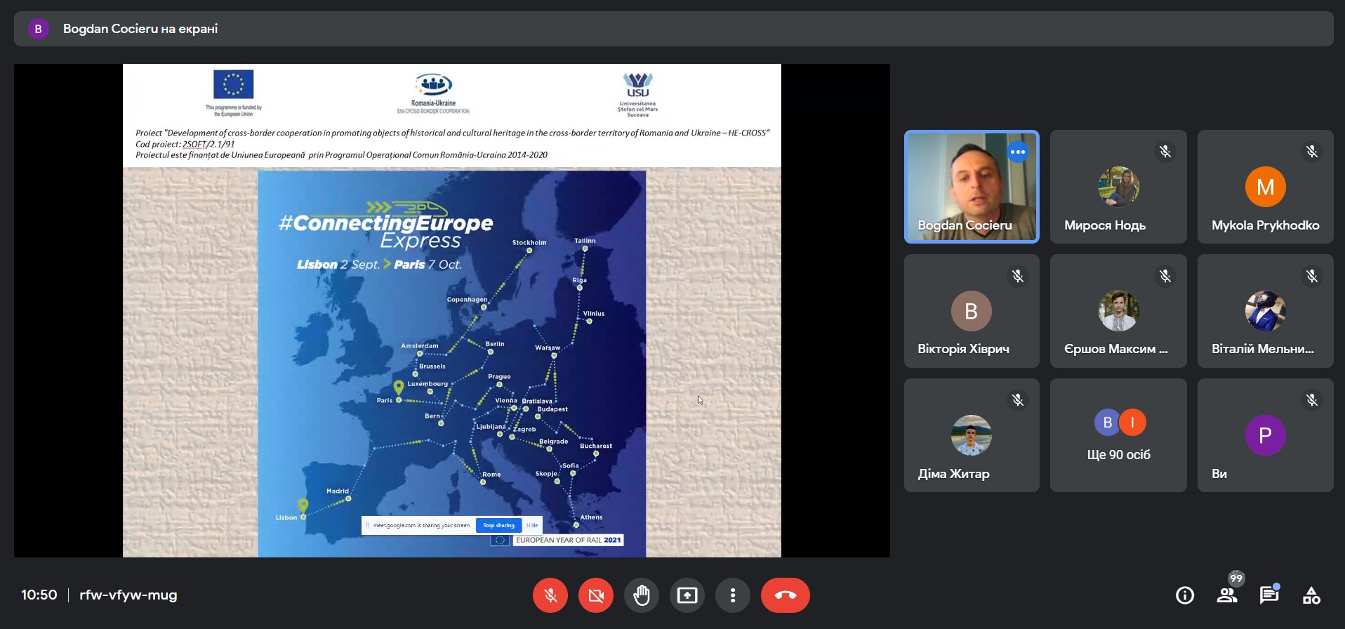The image size is (1345, 629).
Task: Click Hide in the sharing notification
Action: click(x=532, y=525)
